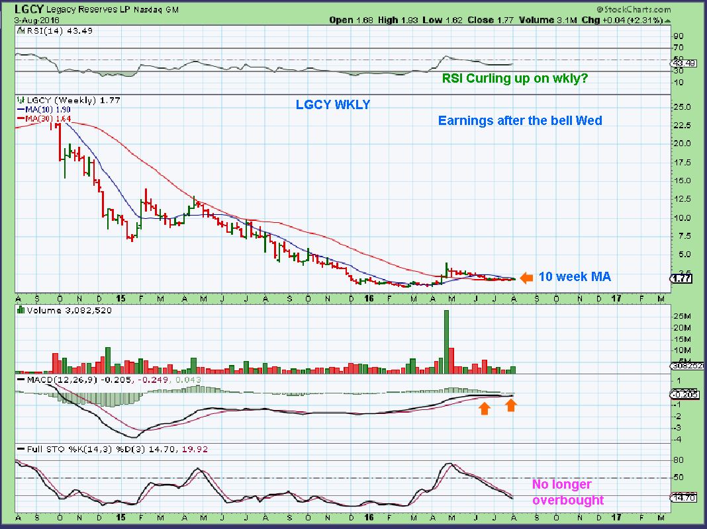Select the 3-Aug-2016 chart date

(x=36, y=20)
